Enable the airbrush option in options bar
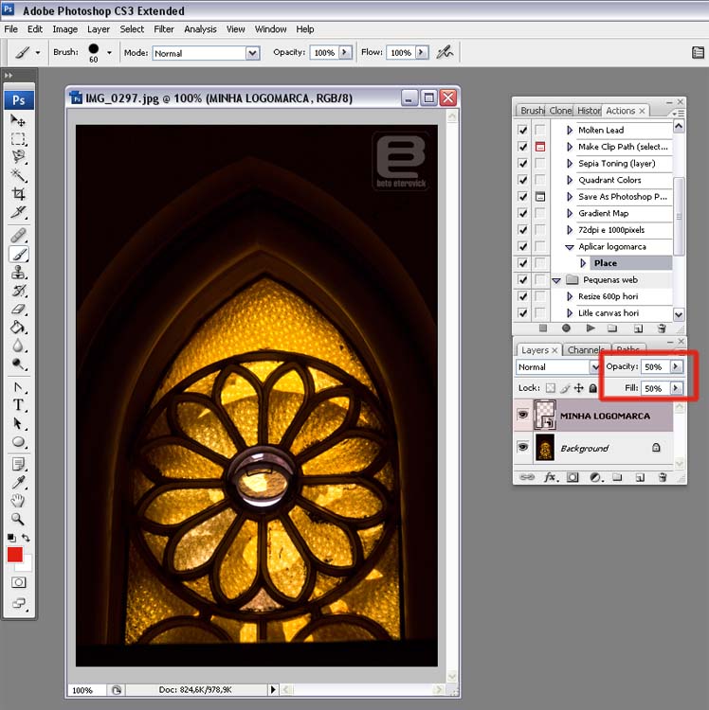The image size is (709, 710). click(444, 53)
